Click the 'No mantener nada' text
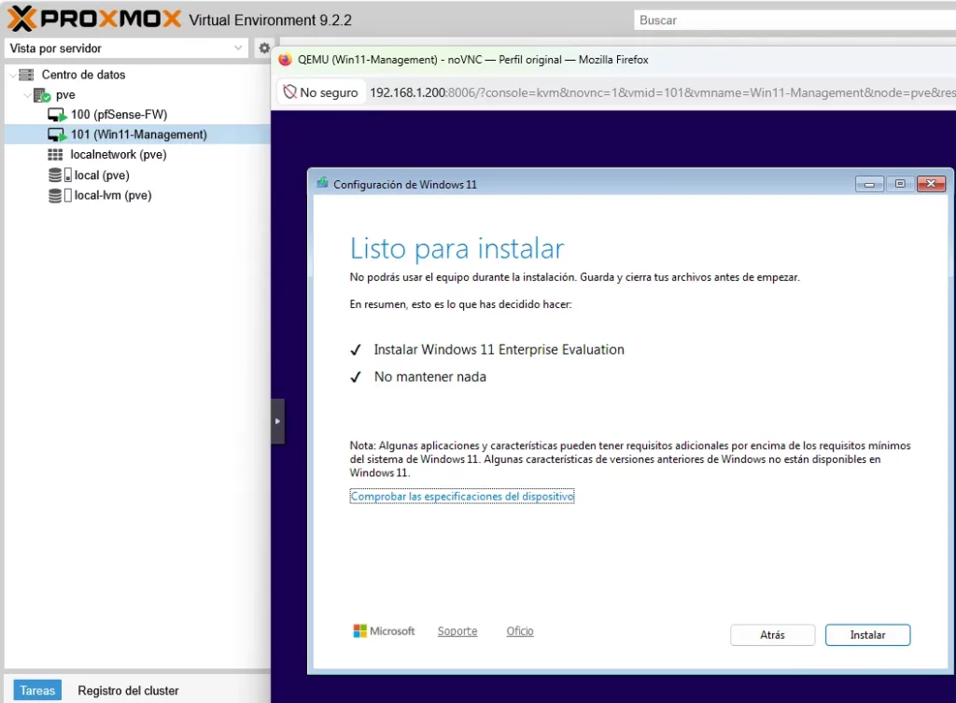The width and height of the screenshot is (956, 703). click(430, 377)
